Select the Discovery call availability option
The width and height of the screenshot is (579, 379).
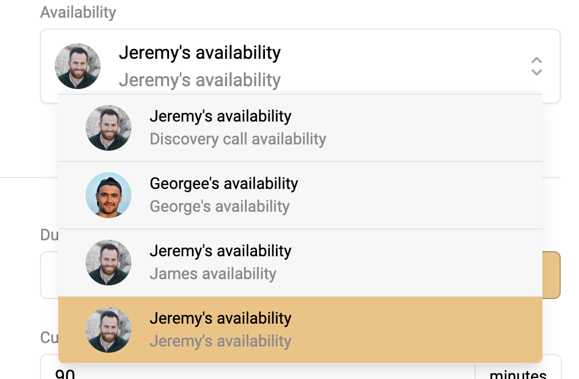[x=300, y=128]
